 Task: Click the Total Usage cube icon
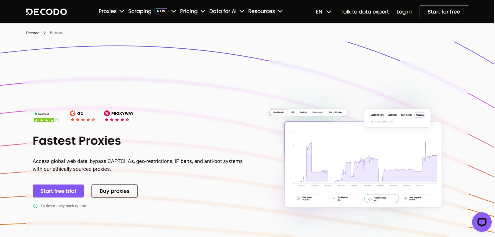(x=298, y=199)
